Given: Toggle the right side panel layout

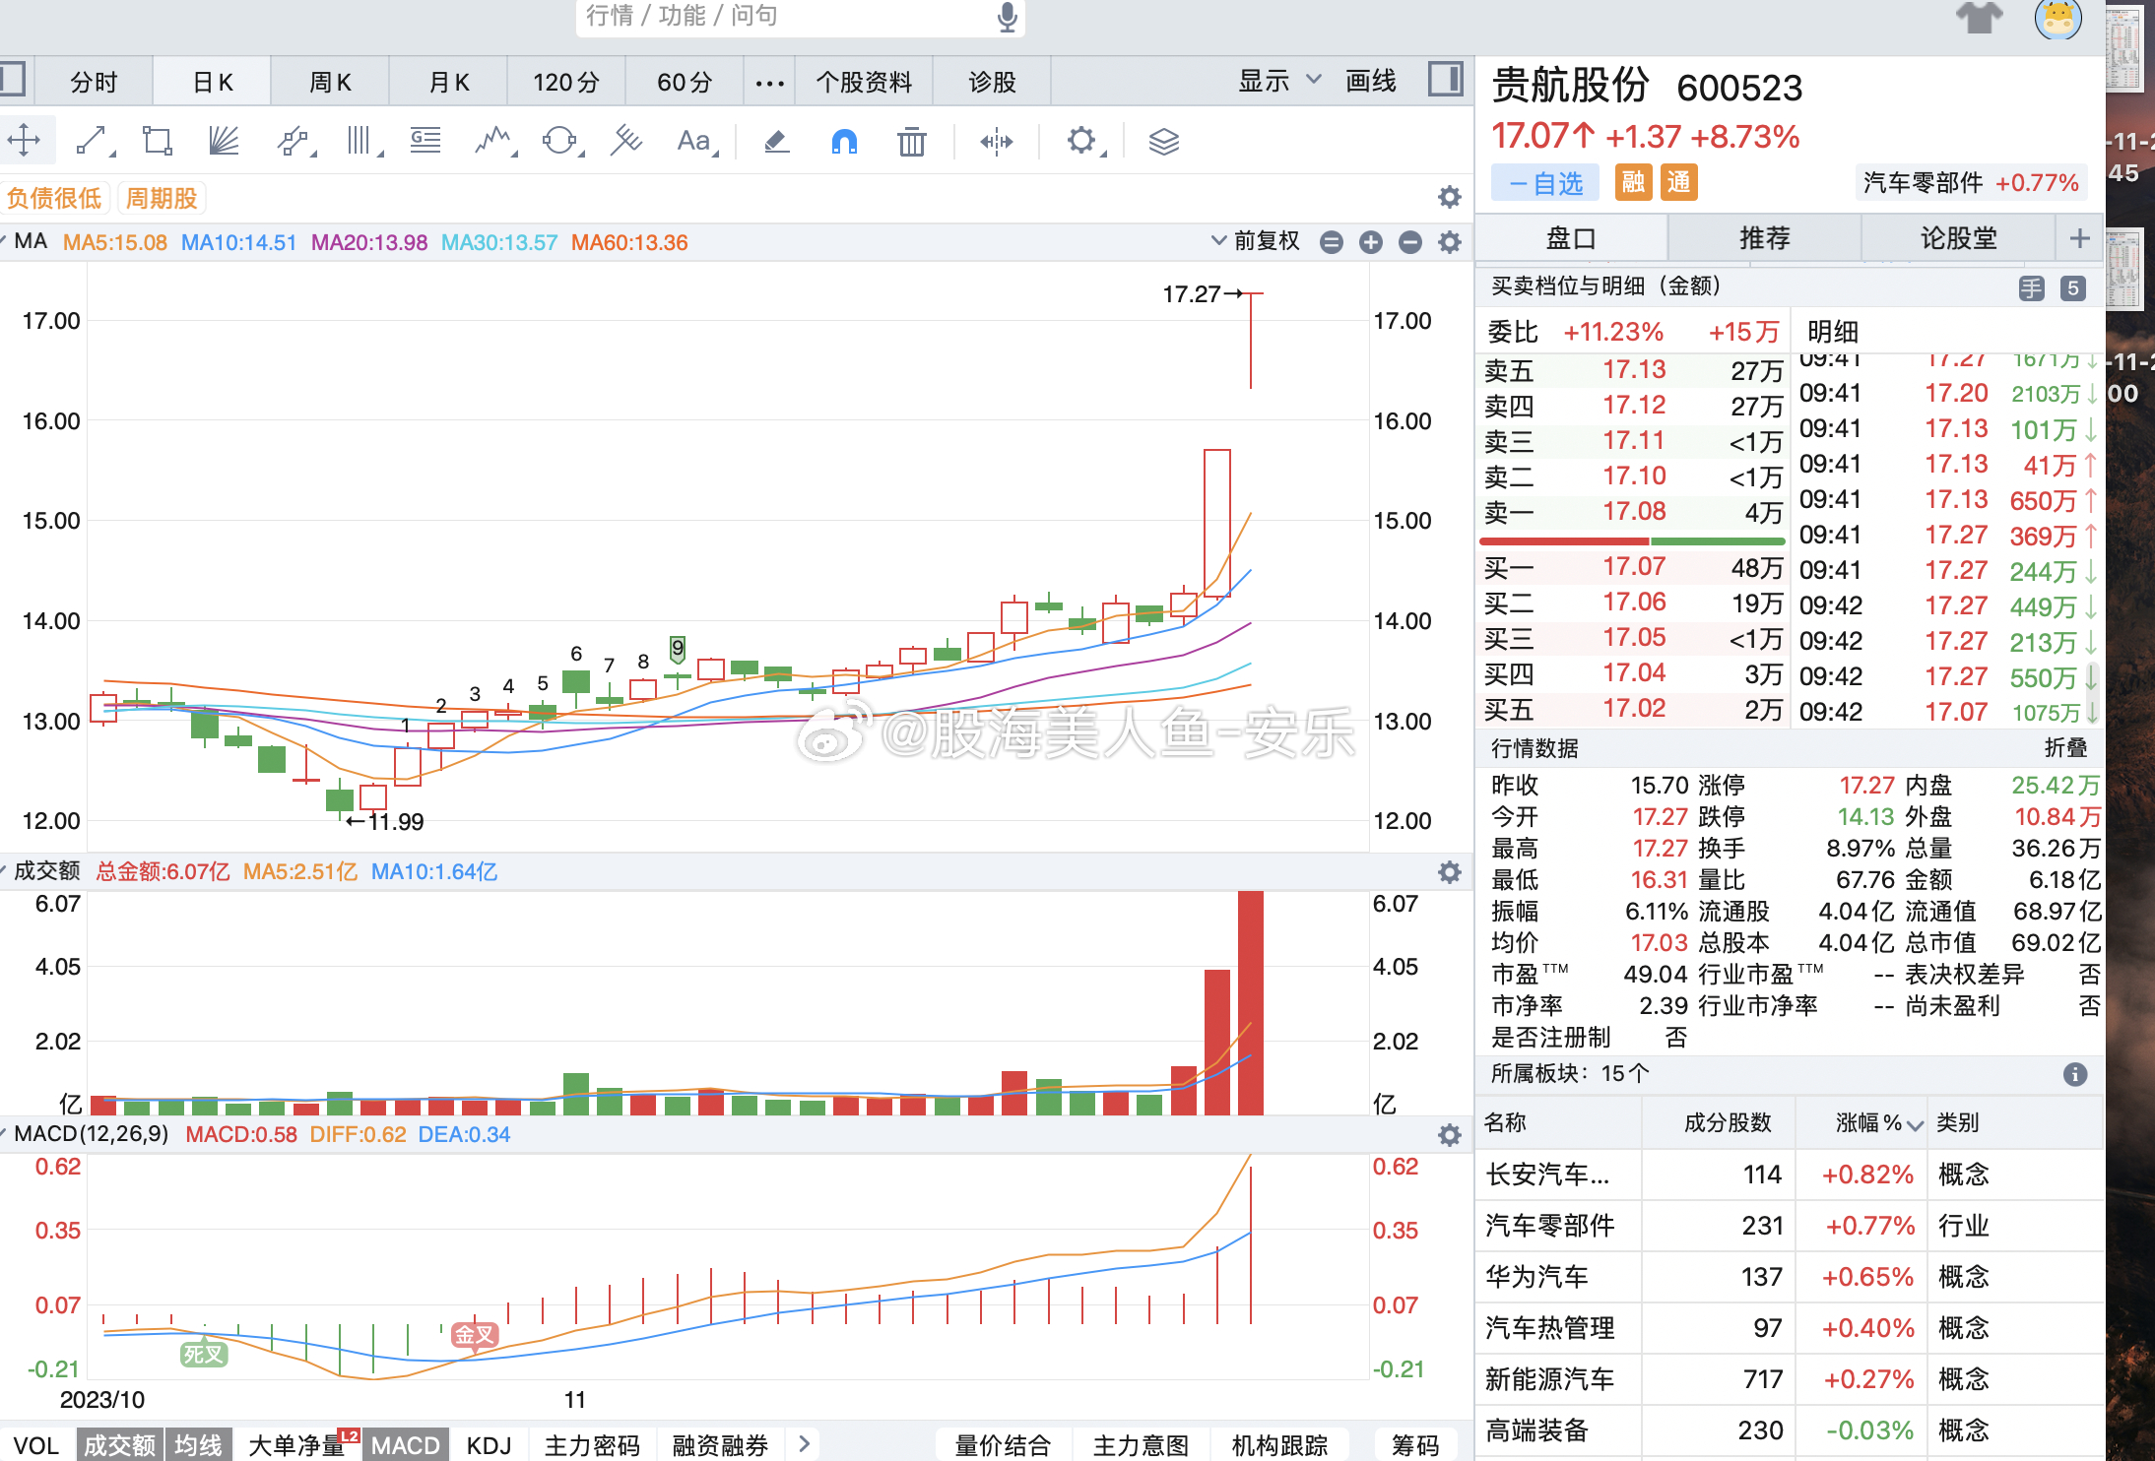Looking at the screenshot, I should pos(1445,79).
